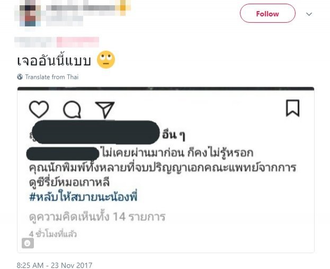Expand the tweet options chevron

(x=309, y=14)
